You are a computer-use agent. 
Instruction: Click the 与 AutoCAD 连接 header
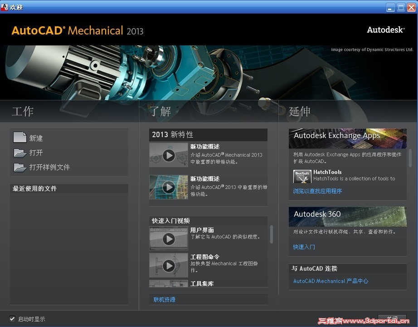click(348, 268)
